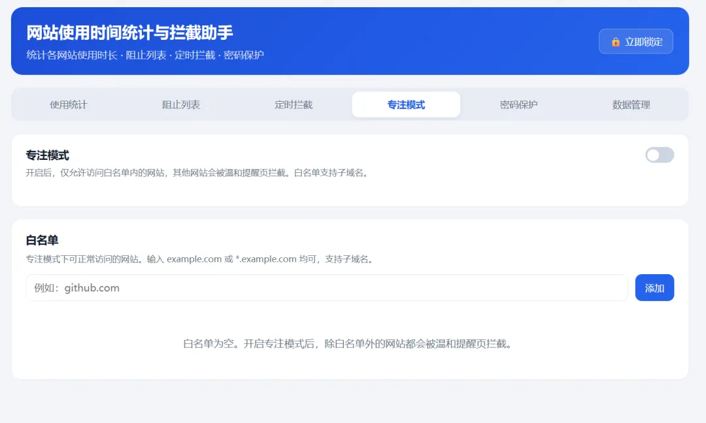Click the 例如：github.com placeholder text

point(77,288)
